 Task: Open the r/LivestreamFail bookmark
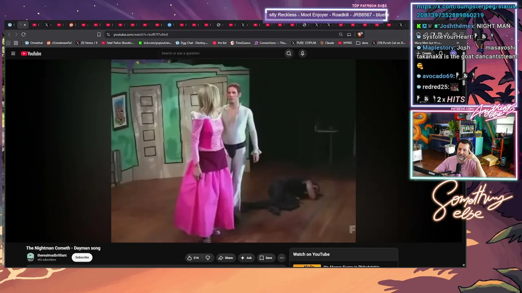[x=59, y=43]
